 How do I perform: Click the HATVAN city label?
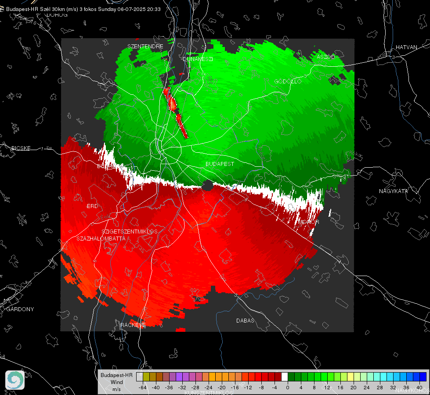click(406, 47)
